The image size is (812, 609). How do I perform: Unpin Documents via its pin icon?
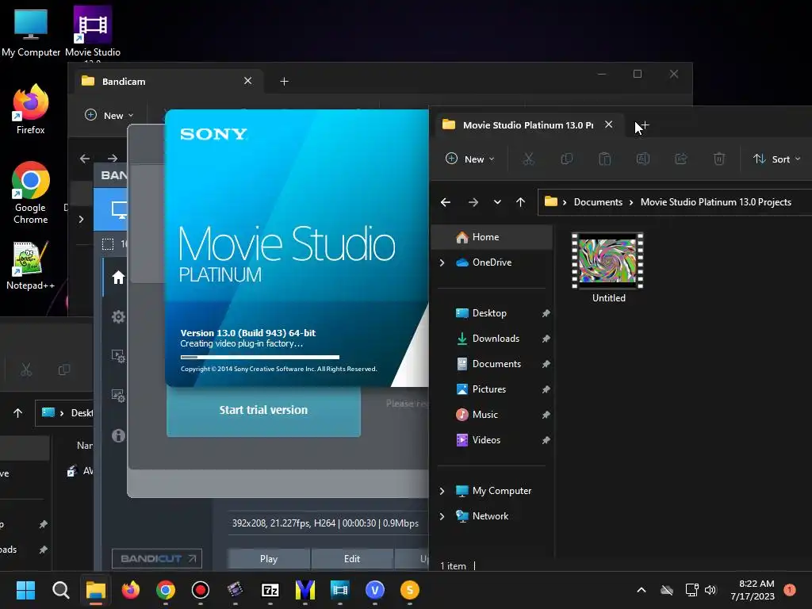[x=546, y=364]
